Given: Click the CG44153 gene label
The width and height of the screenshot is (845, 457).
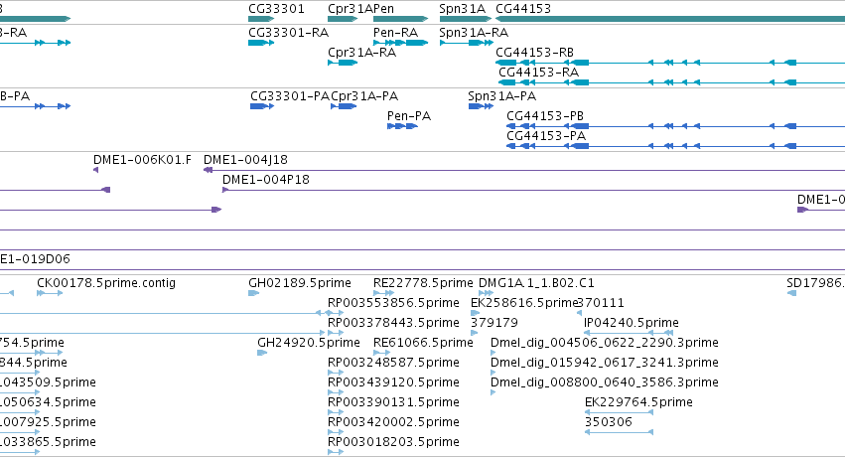Looking at the screenshot, I should [x=523, y=9].
